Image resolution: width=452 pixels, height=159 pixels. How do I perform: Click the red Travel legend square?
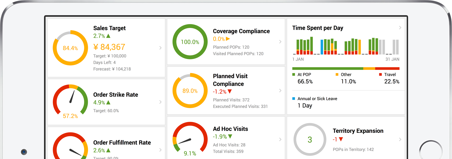[x=380, y=75]
